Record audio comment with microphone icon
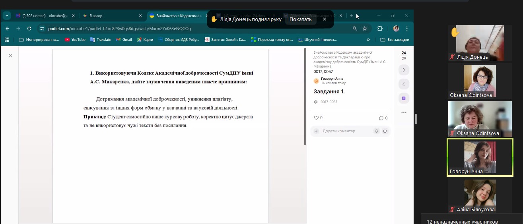The width and height of the screenshot is (523, 224). pos(376,131)
